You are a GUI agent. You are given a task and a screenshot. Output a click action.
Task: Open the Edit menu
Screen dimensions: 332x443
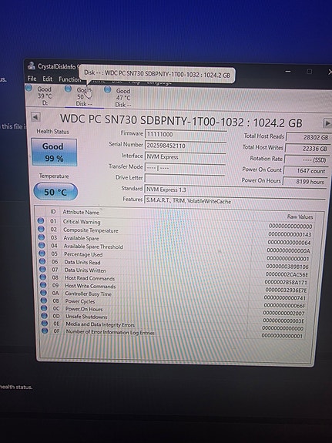click(48, 79)
